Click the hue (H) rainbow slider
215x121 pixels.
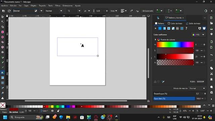[175, 45]
